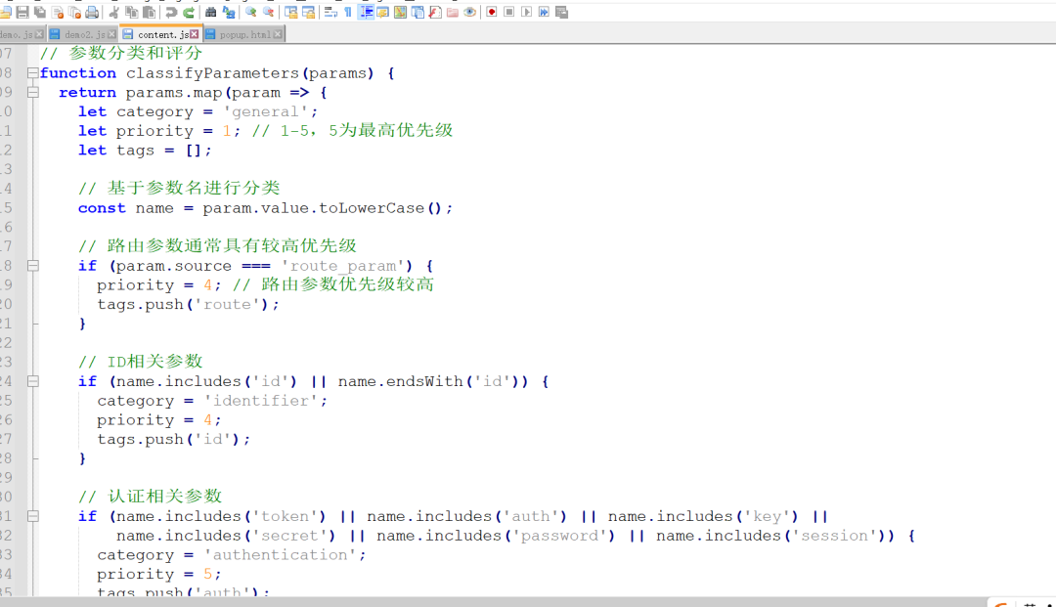Place cursor on the 'let tags = [];' line
The image size is (1056, 607).
tap(145, 151)
